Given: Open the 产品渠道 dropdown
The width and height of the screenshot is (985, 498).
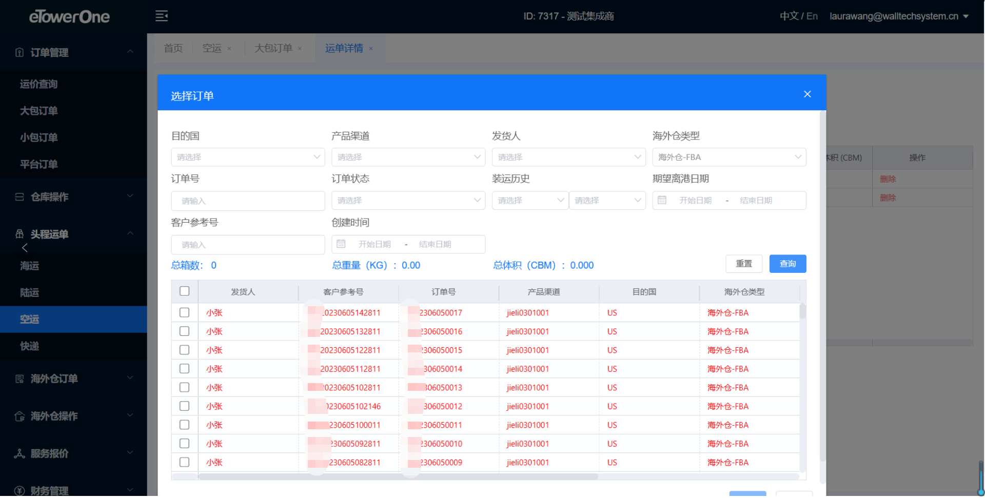Looking at the screenshot, I should [x=408, y=157].
